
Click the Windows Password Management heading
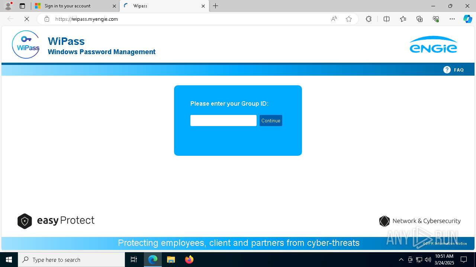pos(102,52)
